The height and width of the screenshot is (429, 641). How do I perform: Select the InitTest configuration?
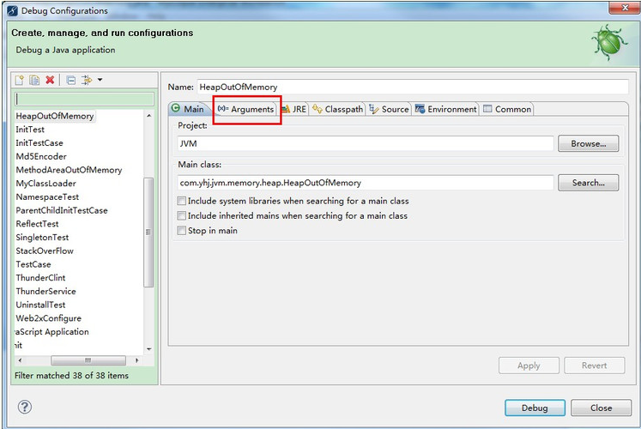point(30,130)
